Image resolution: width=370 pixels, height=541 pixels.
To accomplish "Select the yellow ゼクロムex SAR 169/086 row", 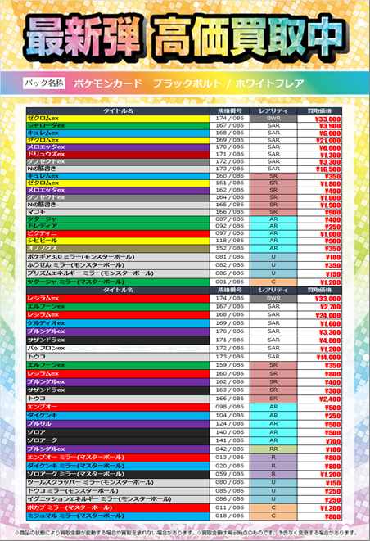I will (184, 140).
